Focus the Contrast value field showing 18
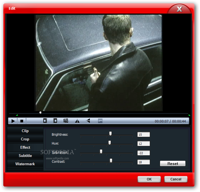This screenshot has width=200, height=192. 144,162
